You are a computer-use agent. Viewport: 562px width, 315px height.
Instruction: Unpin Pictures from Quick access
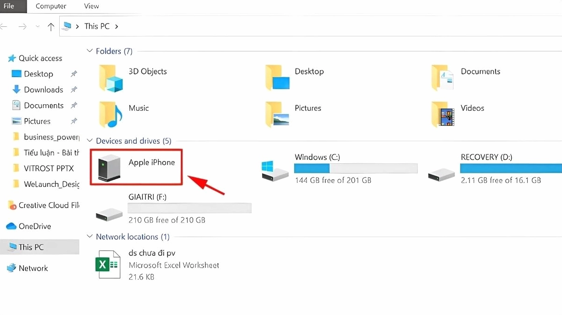tap(74, 121)
